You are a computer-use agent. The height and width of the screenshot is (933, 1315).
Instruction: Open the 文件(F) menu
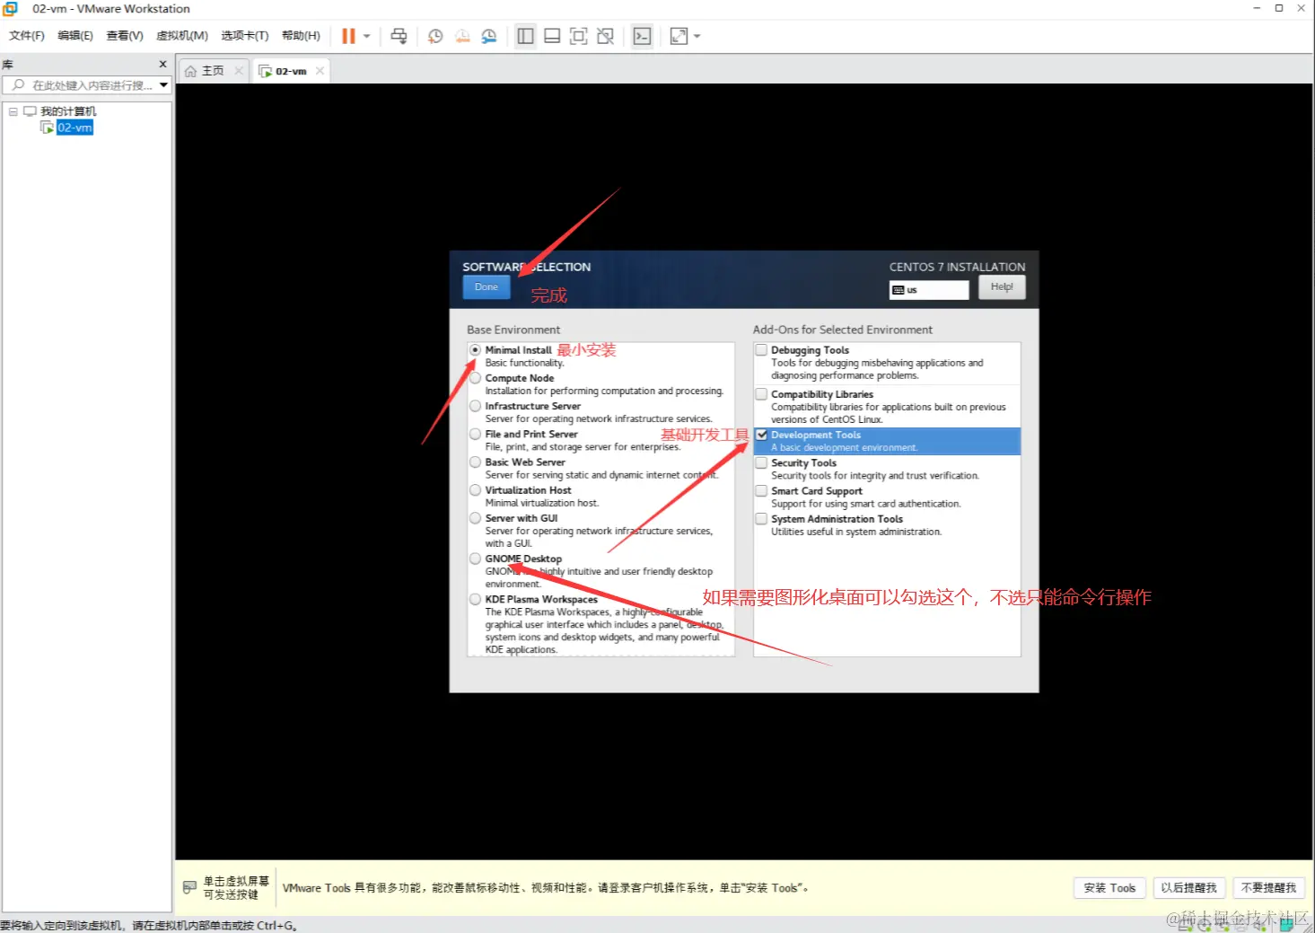point(27,36)
